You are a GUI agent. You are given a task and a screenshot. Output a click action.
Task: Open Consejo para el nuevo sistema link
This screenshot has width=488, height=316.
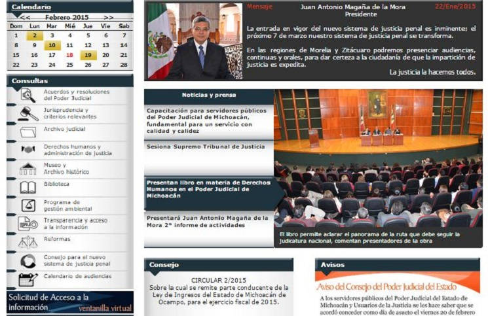point(75,261)
